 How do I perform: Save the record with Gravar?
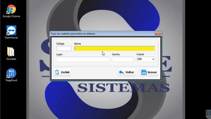tap(149, 72)
